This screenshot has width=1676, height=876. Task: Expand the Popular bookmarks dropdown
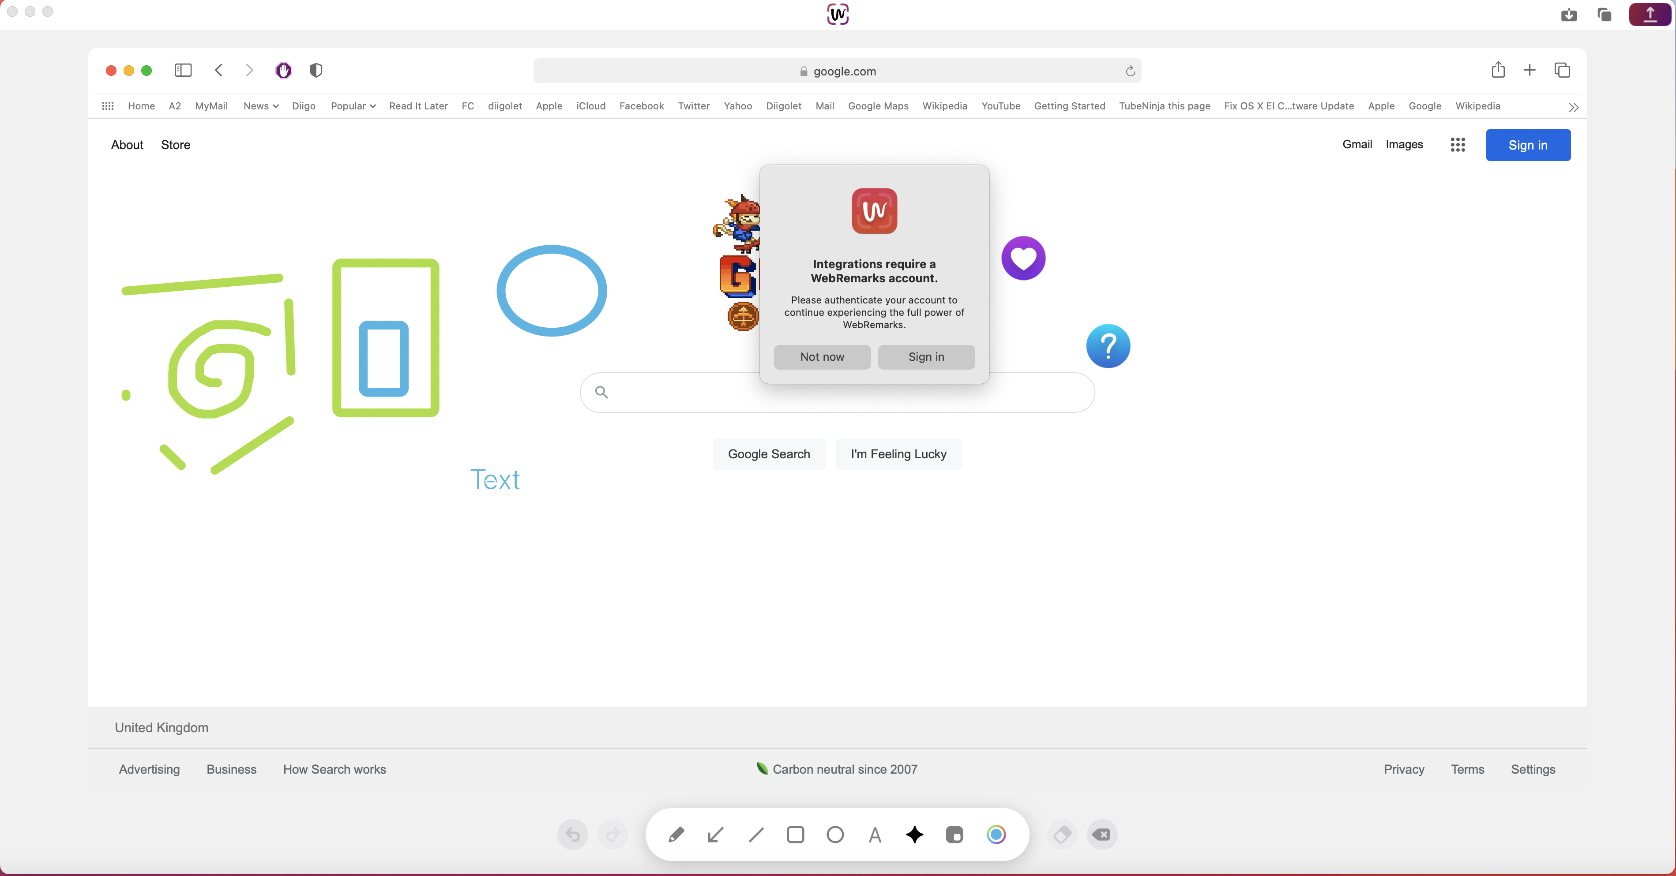coord(353,106)
